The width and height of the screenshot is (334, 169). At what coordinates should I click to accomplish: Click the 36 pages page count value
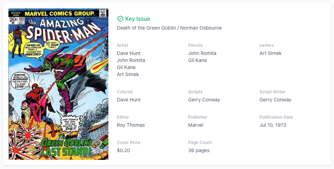pos(199,150)
